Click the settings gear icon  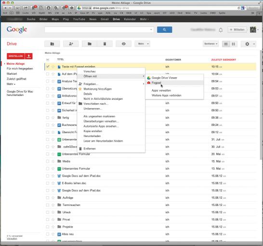pyautogui.click(x=247, y=44)
